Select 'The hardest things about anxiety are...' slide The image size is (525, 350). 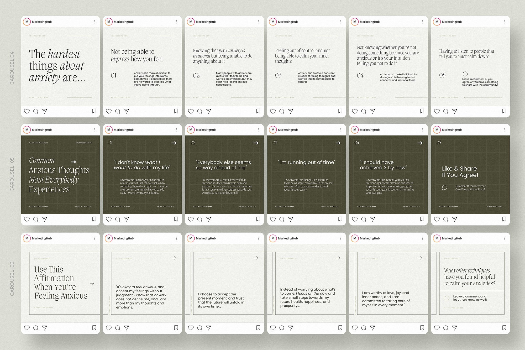[60, 67]
